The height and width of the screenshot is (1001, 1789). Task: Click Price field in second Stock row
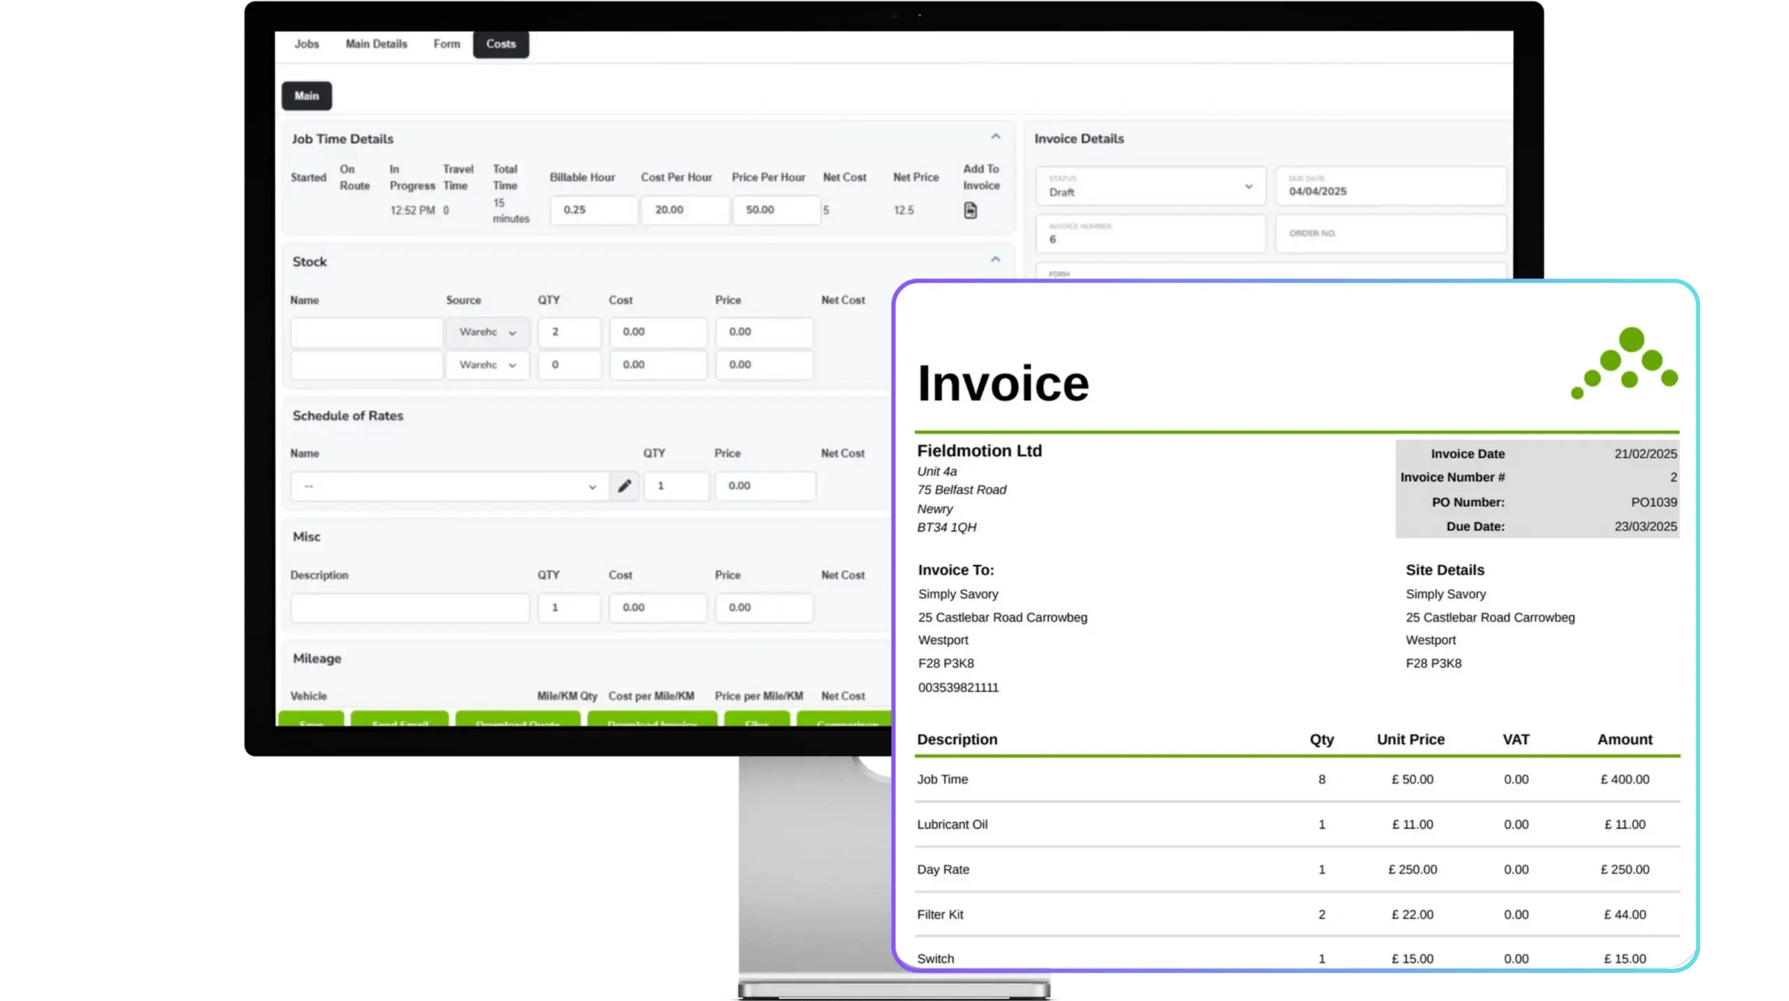coord(765,365)
